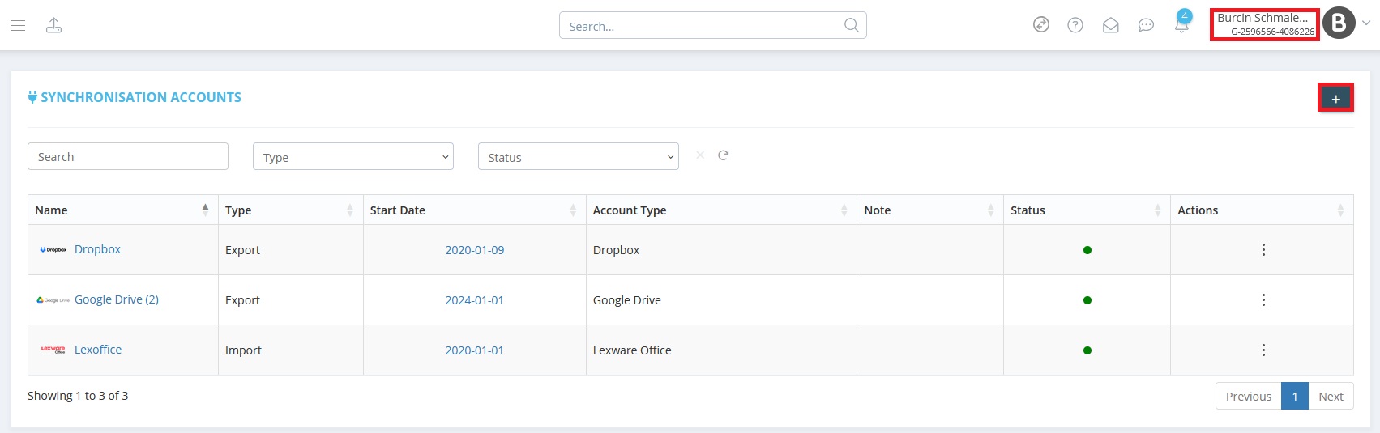
Task: Refresh the accounts list
Action: coord(724,155)
